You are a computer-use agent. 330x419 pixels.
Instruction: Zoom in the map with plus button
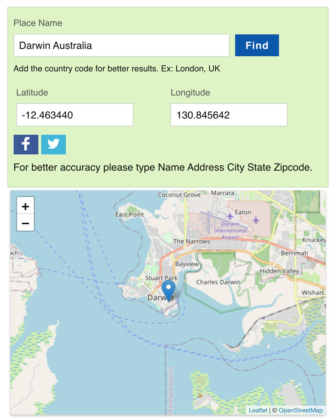tap(26, 206)
